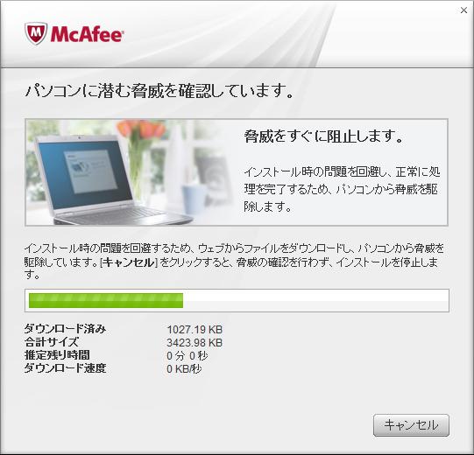Click the banner paragraph about インストール時の問題
Screen dimensions: 474x455
(342, 189)
